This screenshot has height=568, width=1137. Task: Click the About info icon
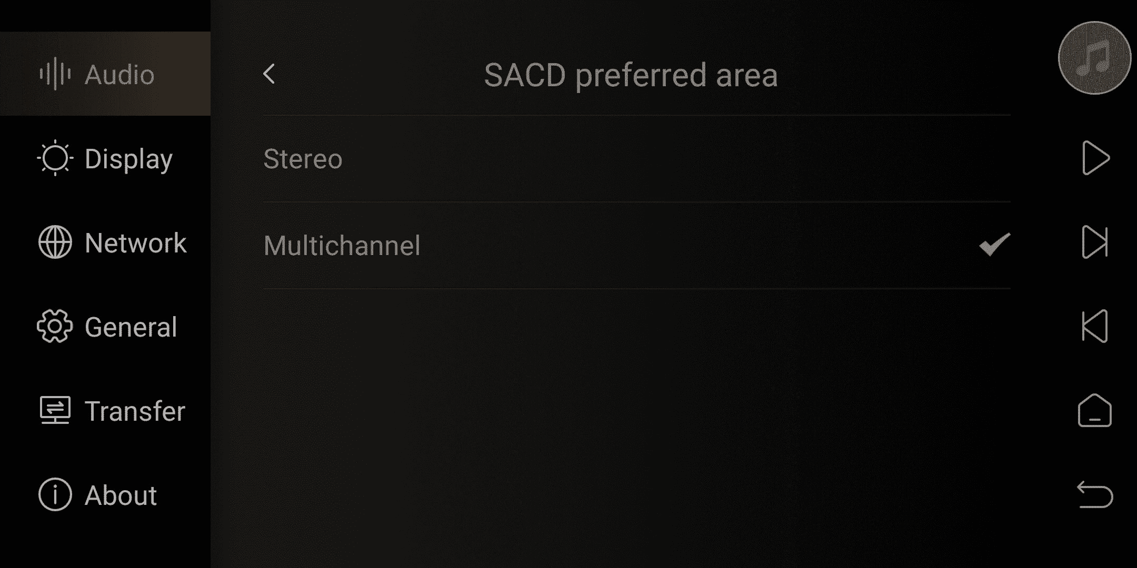coord(55,494)
